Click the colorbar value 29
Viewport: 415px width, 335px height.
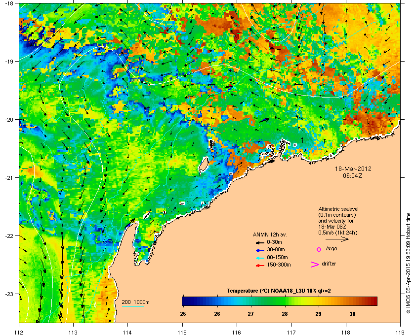pyautogui.click(x=318, y=314)
